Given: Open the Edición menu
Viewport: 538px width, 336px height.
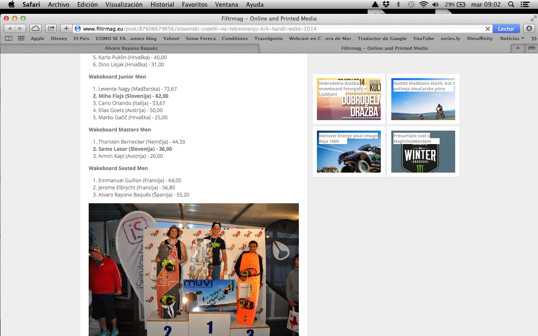Looking at the screenshot, I should tap(87, 5).
